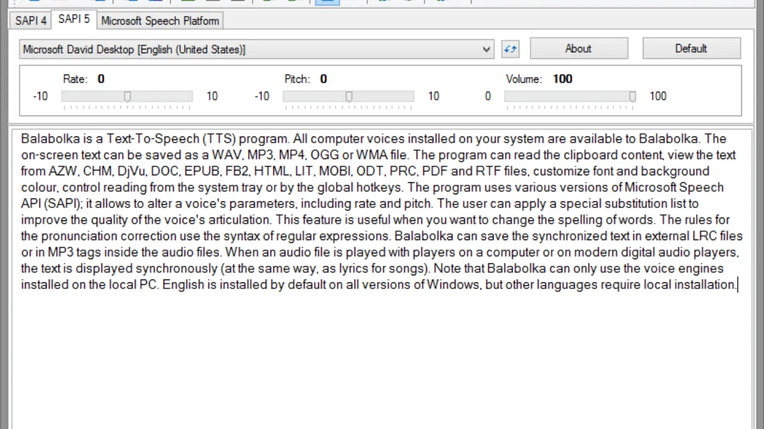Click the word "Balabolka" at the text start
Image resolution: width=764 pixels, height=429 pixels.
coord(50,139)
